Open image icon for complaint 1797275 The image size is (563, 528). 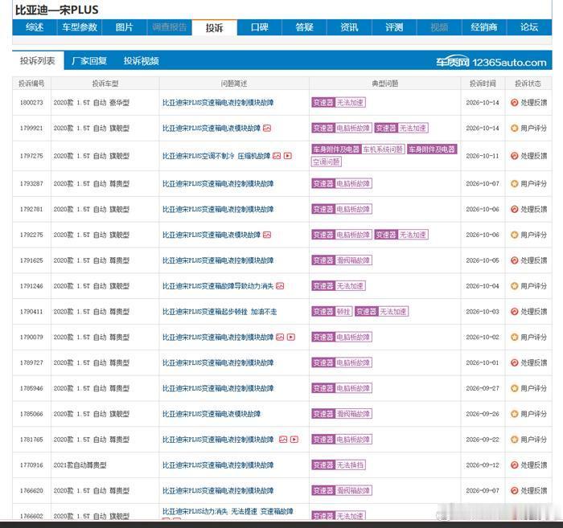pos(277,156)
